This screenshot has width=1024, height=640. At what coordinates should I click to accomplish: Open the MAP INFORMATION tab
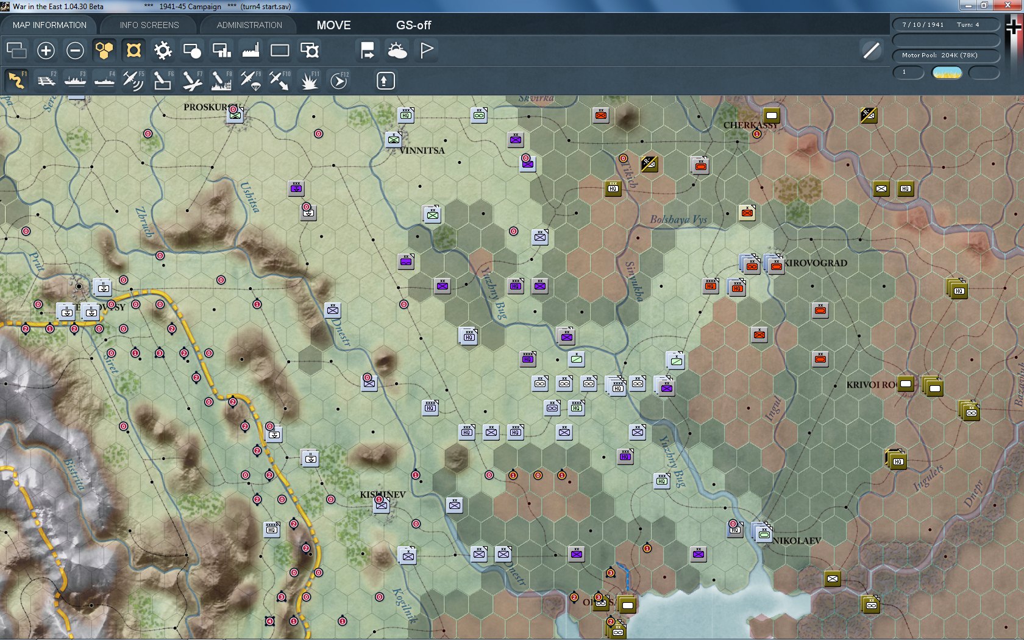pyautogui.click(x=49, y=25)
